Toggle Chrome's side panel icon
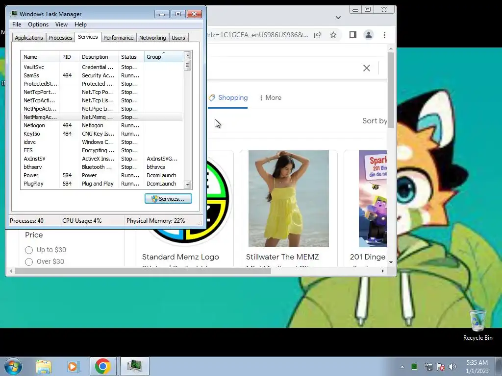The width and height of the screenshot is (502, 376). point(353,35)
